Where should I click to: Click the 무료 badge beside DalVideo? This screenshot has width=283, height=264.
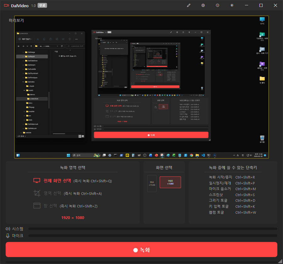pyautogui.click(x=42, y=5)
